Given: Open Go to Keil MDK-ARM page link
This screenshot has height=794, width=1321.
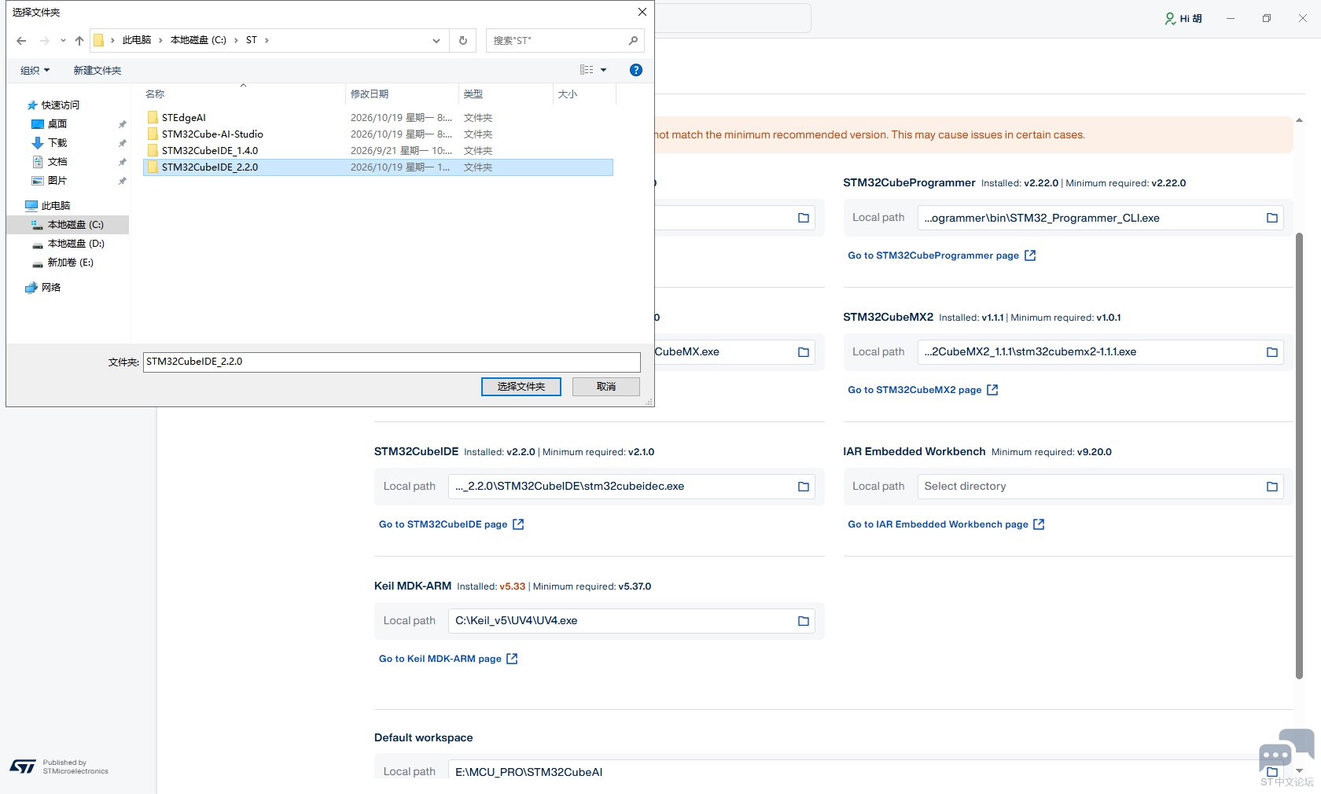Looking at the screenshot, I should 448,659.
